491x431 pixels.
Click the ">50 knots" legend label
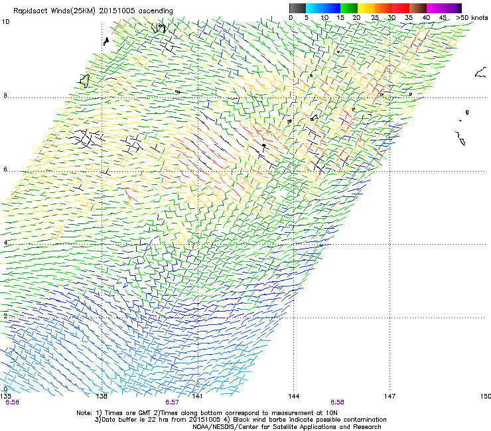point(472,18)
